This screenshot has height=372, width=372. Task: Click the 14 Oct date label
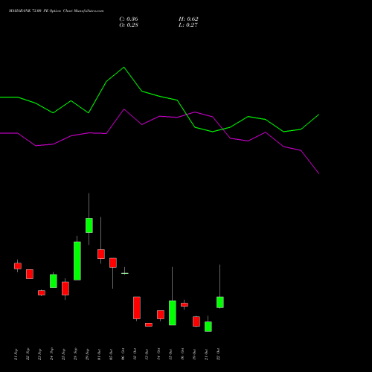159,354
